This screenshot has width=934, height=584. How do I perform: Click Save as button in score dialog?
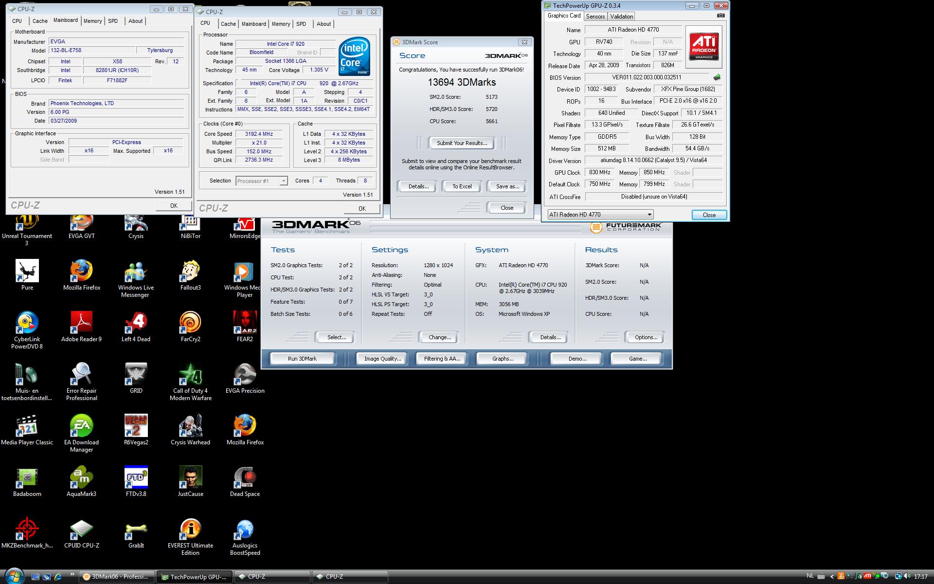pos(507,186)
